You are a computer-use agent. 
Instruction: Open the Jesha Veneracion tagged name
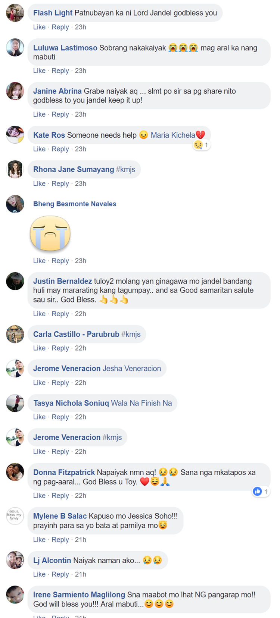click(132, 368)
